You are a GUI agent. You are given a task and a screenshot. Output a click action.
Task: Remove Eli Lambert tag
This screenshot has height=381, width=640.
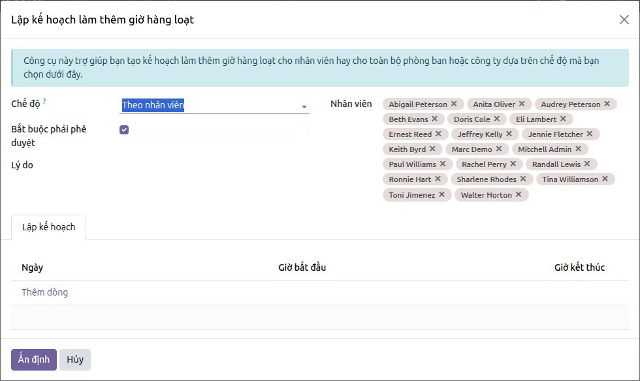point(563,119)
